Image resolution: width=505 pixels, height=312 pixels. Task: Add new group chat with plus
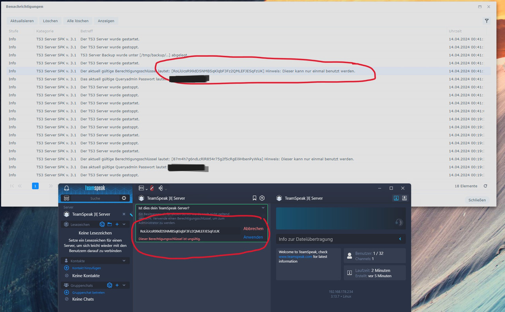[x=117, y=285]
